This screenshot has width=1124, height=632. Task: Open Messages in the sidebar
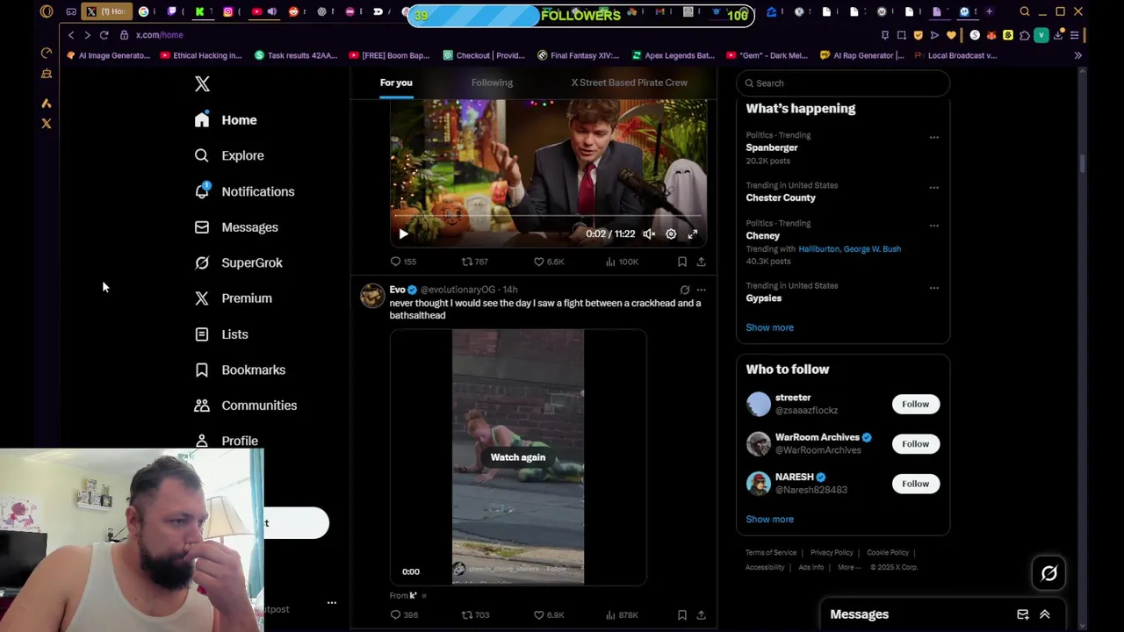[x=236, y=227]
